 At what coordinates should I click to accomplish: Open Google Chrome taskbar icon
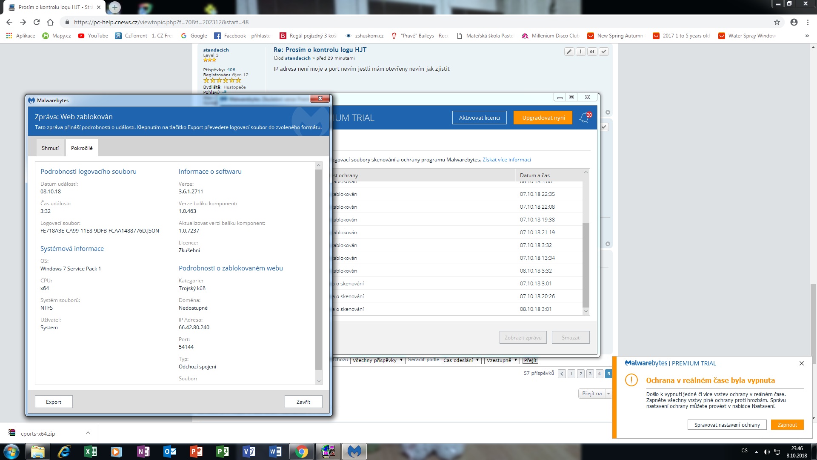tap(302, 451)
